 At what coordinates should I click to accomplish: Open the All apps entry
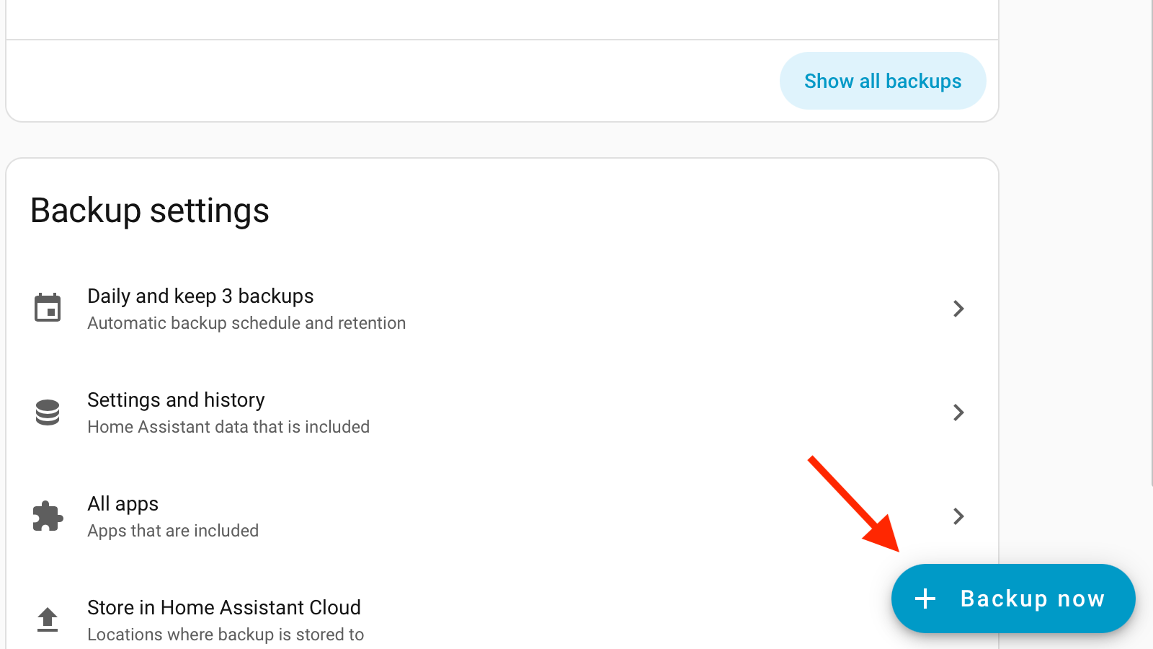pos(123,504)
